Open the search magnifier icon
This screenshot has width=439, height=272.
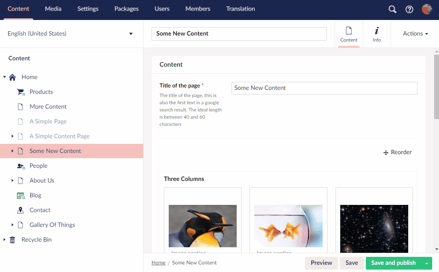pyautogui.click(x=392, y=9)
